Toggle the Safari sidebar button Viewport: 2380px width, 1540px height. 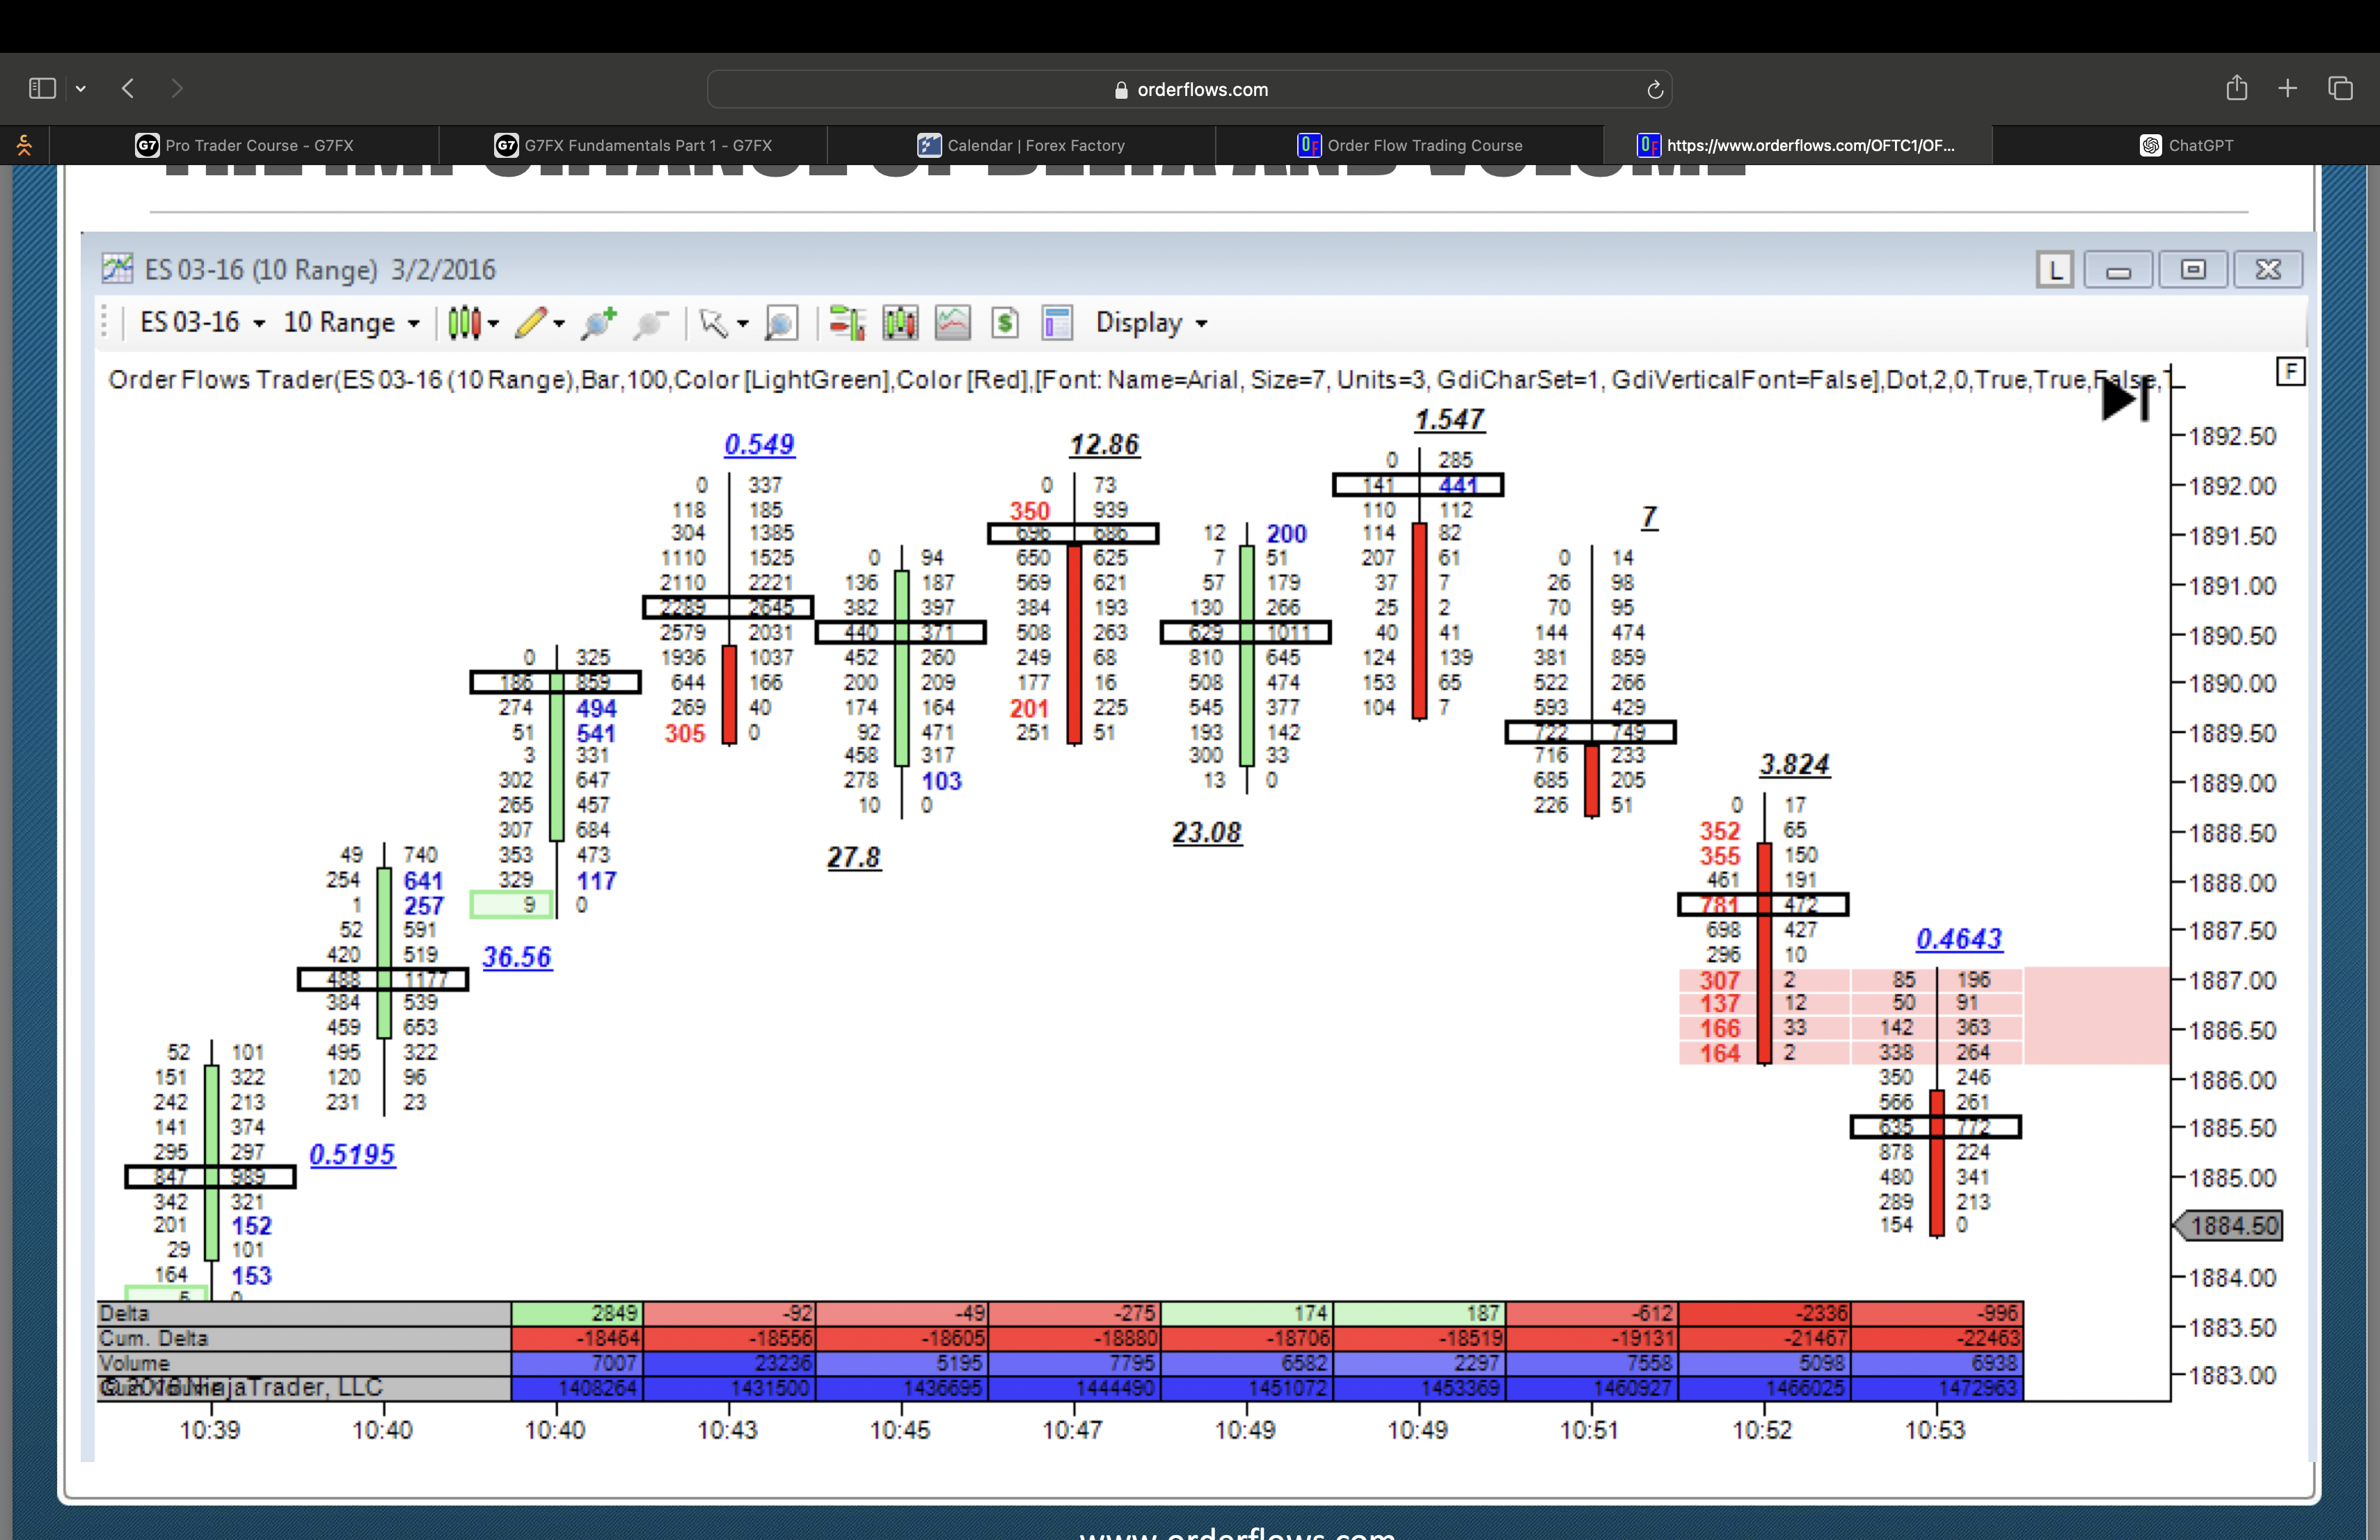click(42, 88)
